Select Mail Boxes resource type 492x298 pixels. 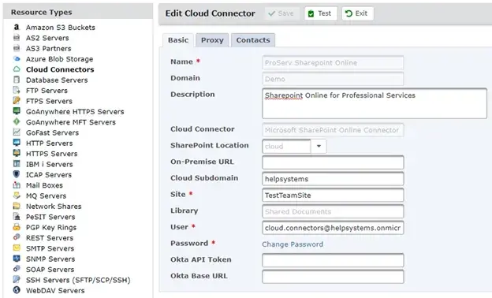point(44,185)
